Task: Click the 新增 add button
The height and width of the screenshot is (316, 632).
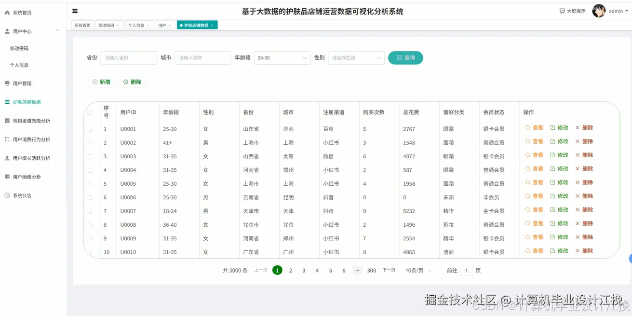Action: 102,82
